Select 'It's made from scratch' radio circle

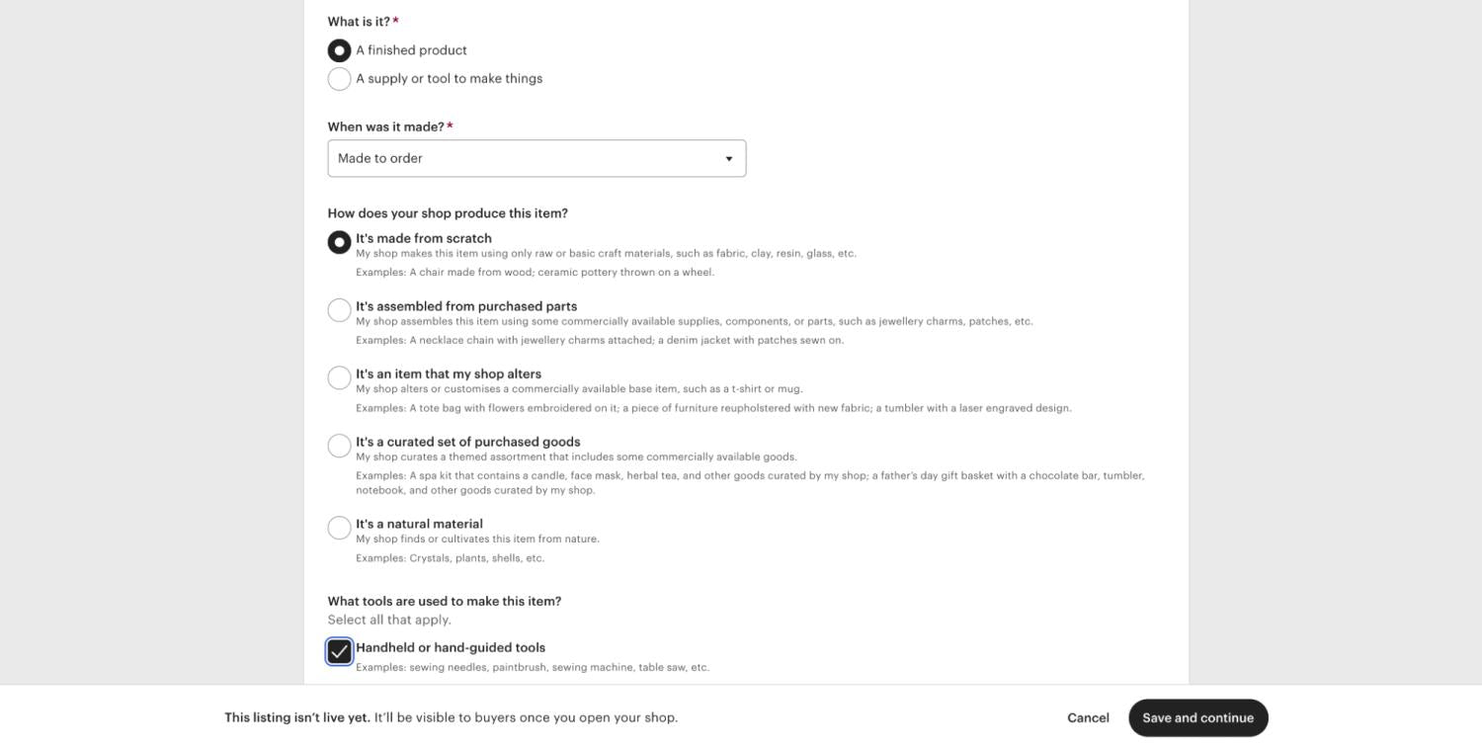(339, 242)
